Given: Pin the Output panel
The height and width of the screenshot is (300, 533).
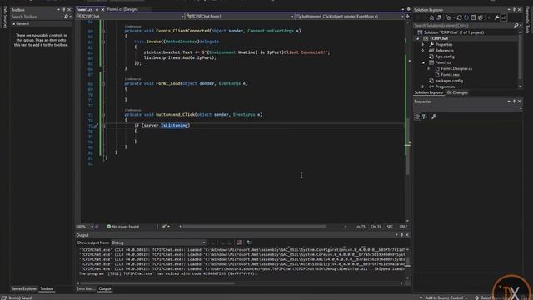Looking at the screenshot, I should pos(401,235).
